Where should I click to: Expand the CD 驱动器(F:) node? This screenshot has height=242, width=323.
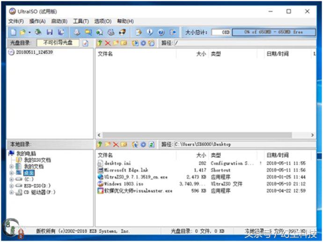click(x=12, y=192)
